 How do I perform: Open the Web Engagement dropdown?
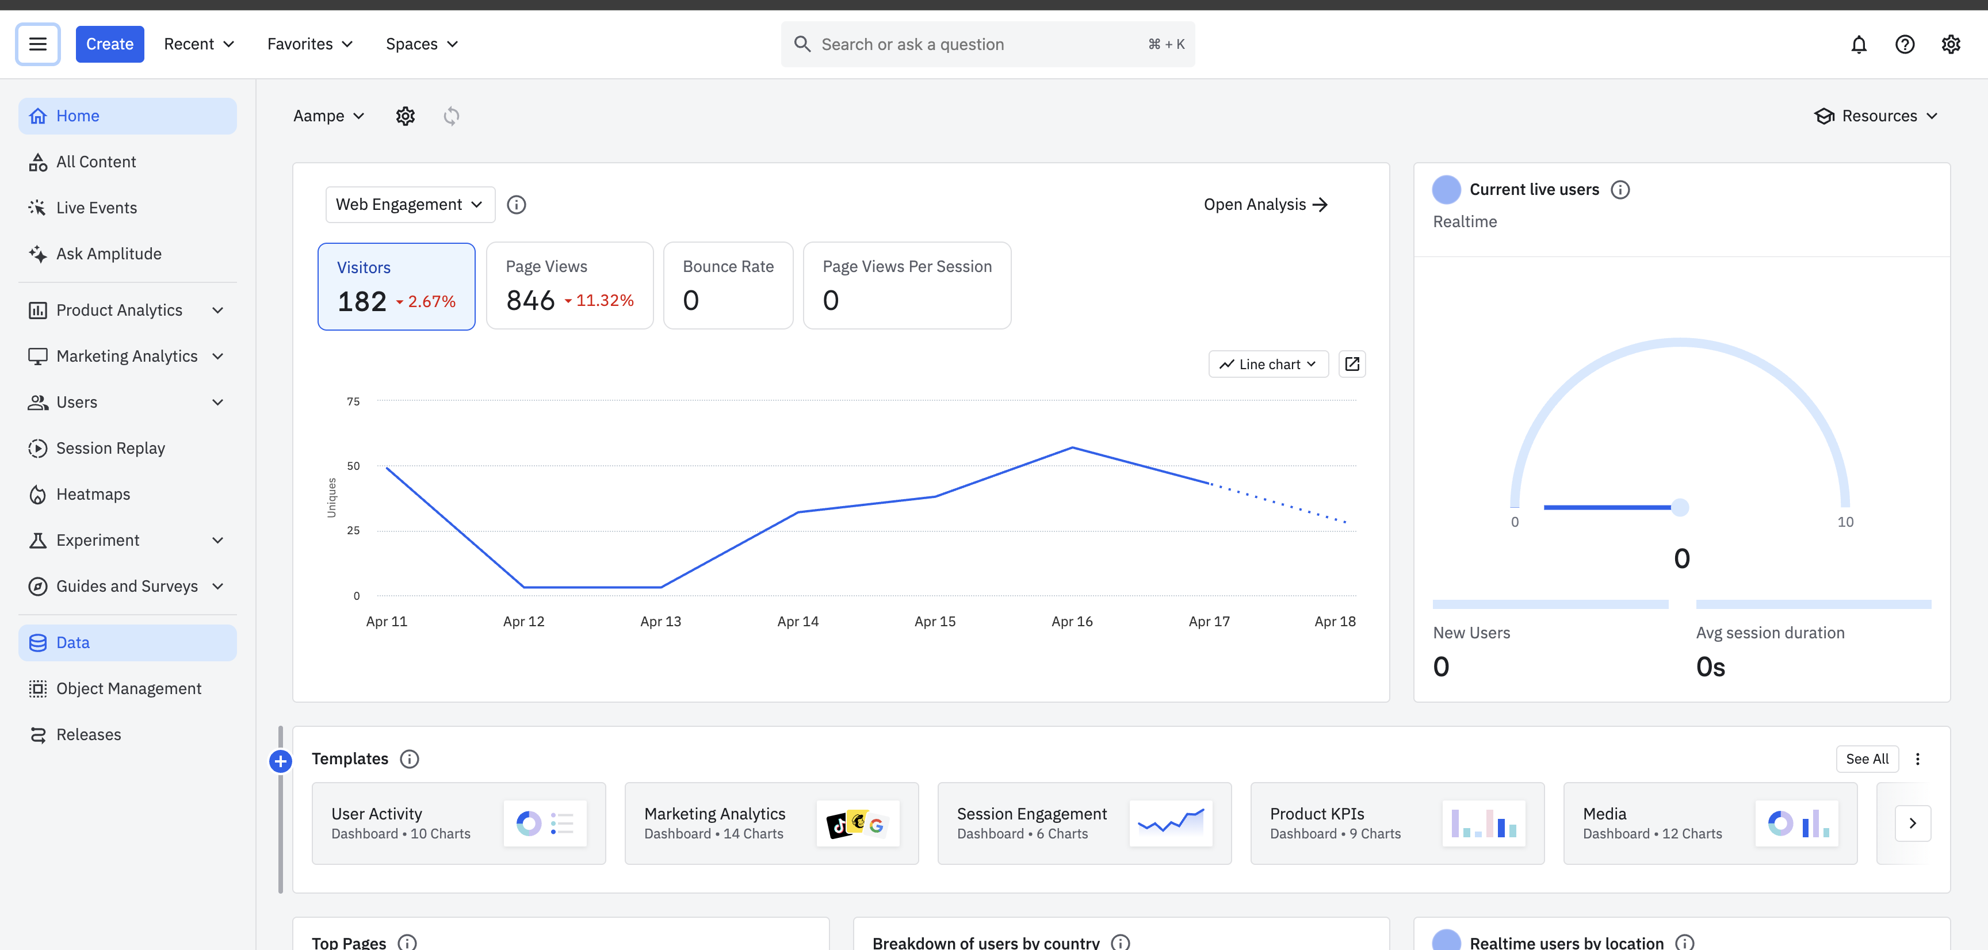(410, 205)
